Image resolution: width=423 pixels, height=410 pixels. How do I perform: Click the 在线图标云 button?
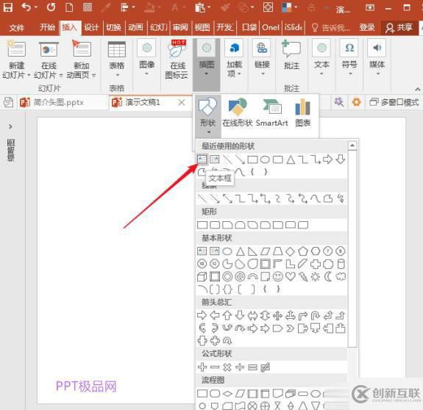pos(177,60)
